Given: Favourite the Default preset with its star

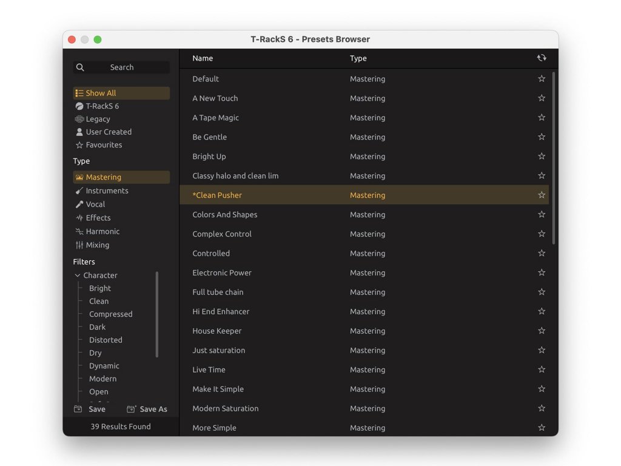Looking at the screenshot, I should coord(542,79).
